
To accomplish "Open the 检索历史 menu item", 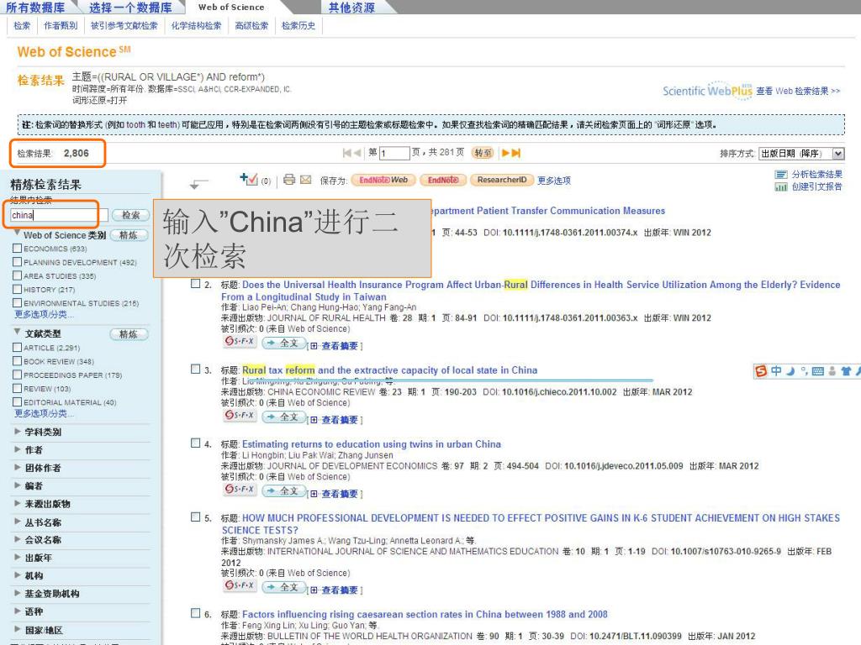I will [x=298, y=26].
